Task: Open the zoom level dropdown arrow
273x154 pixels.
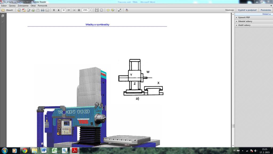Action: click(x=90, y=10)
